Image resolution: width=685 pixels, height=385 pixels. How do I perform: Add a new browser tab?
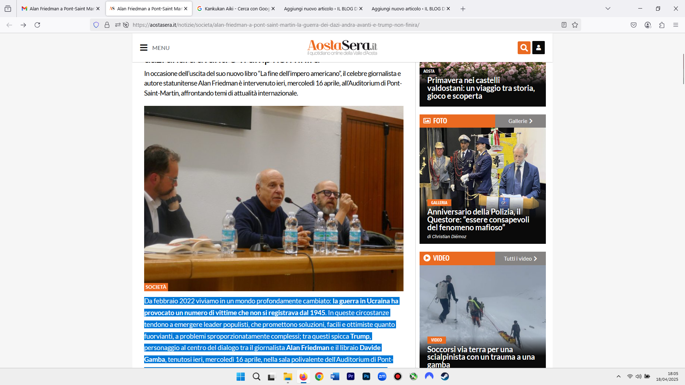pos(463,9)
